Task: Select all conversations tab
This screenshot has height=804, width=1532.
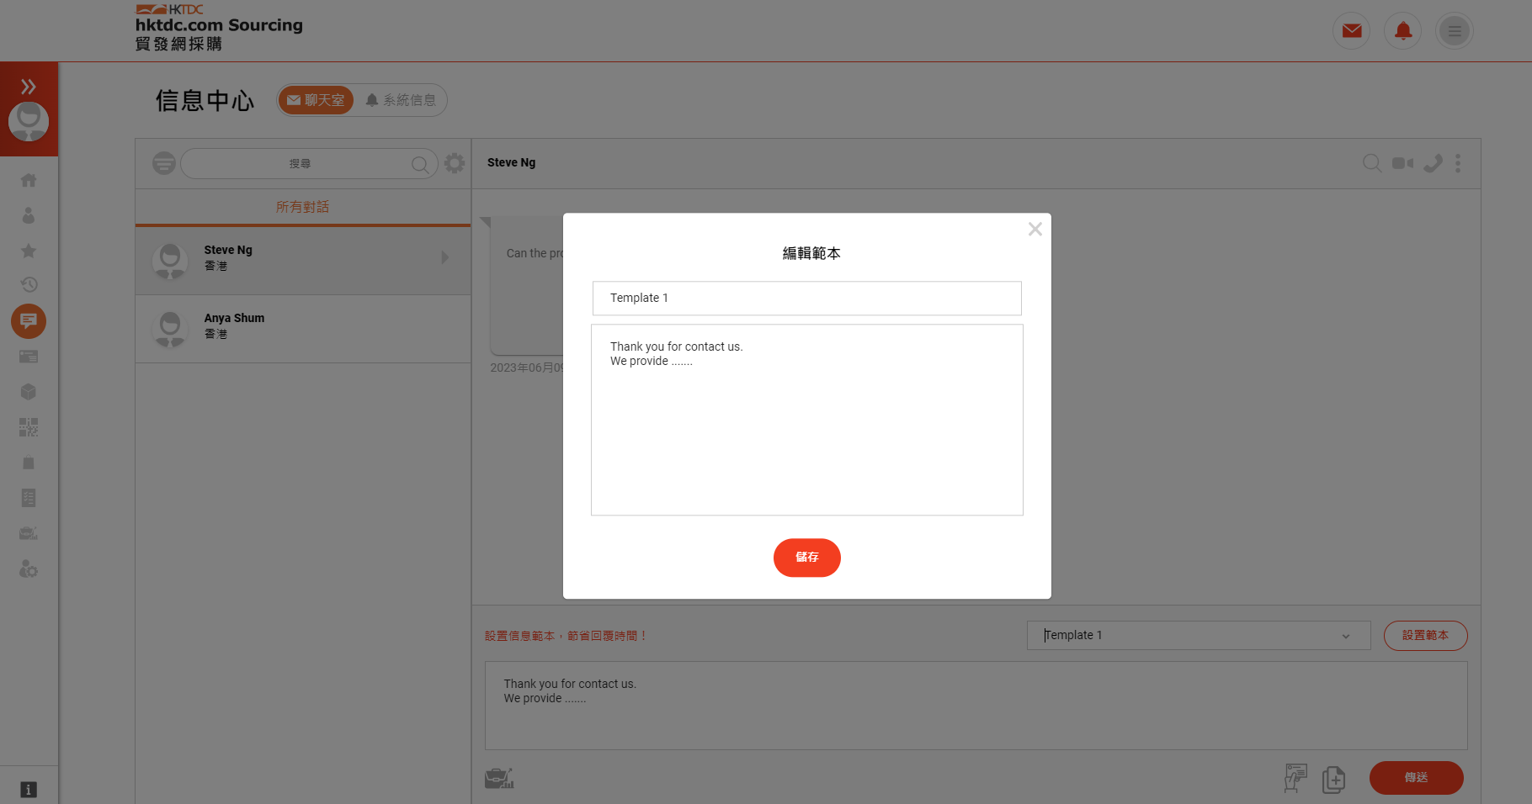Action: tap(303, 207)
